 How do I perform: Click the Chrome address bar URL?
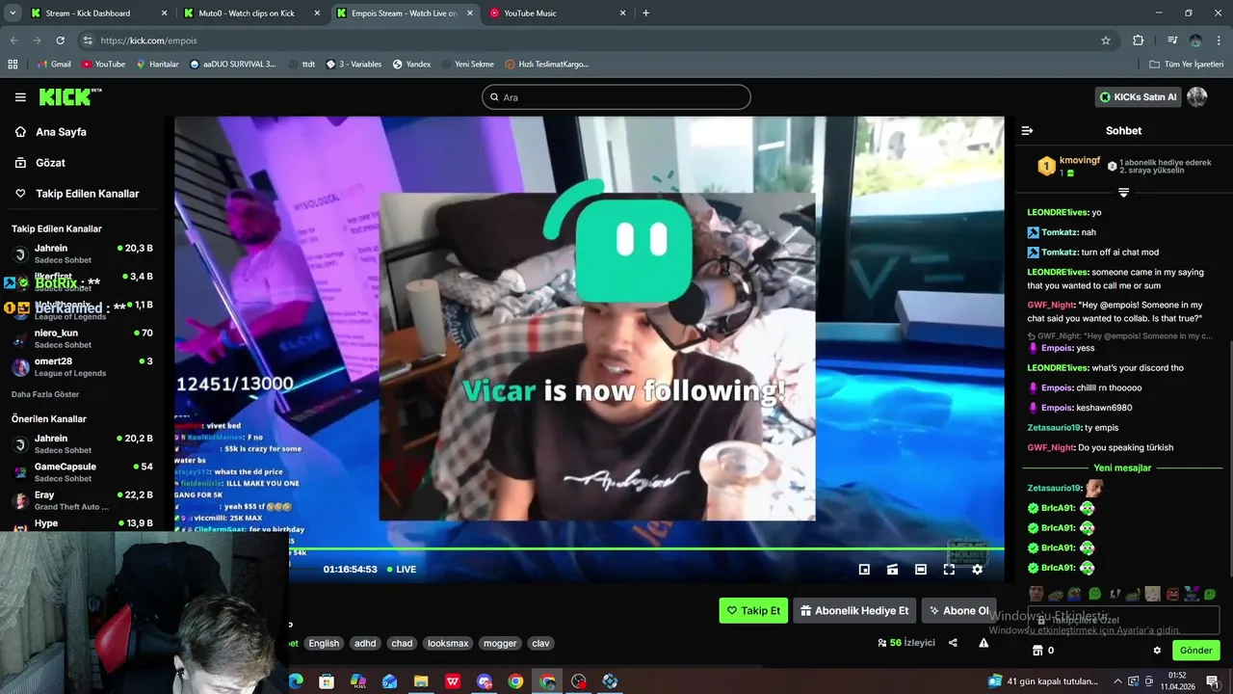(x=149, y=40)
